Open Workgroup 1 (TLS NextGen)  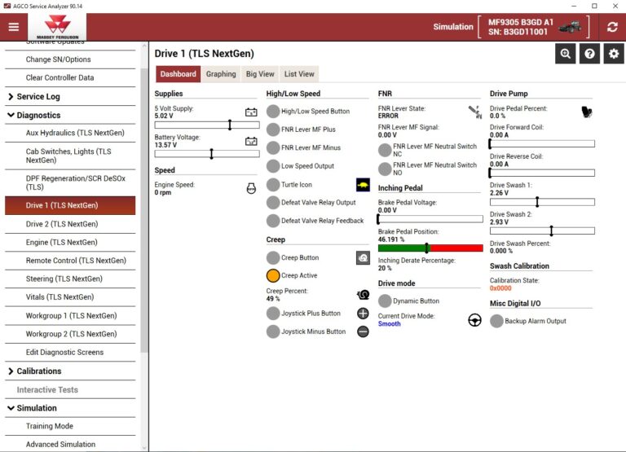tap(70, 315)
